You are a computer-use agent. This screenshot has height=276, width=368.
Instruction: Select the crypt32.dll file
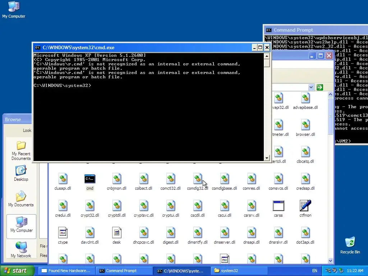pyautogui.click(x=89, y=209)
